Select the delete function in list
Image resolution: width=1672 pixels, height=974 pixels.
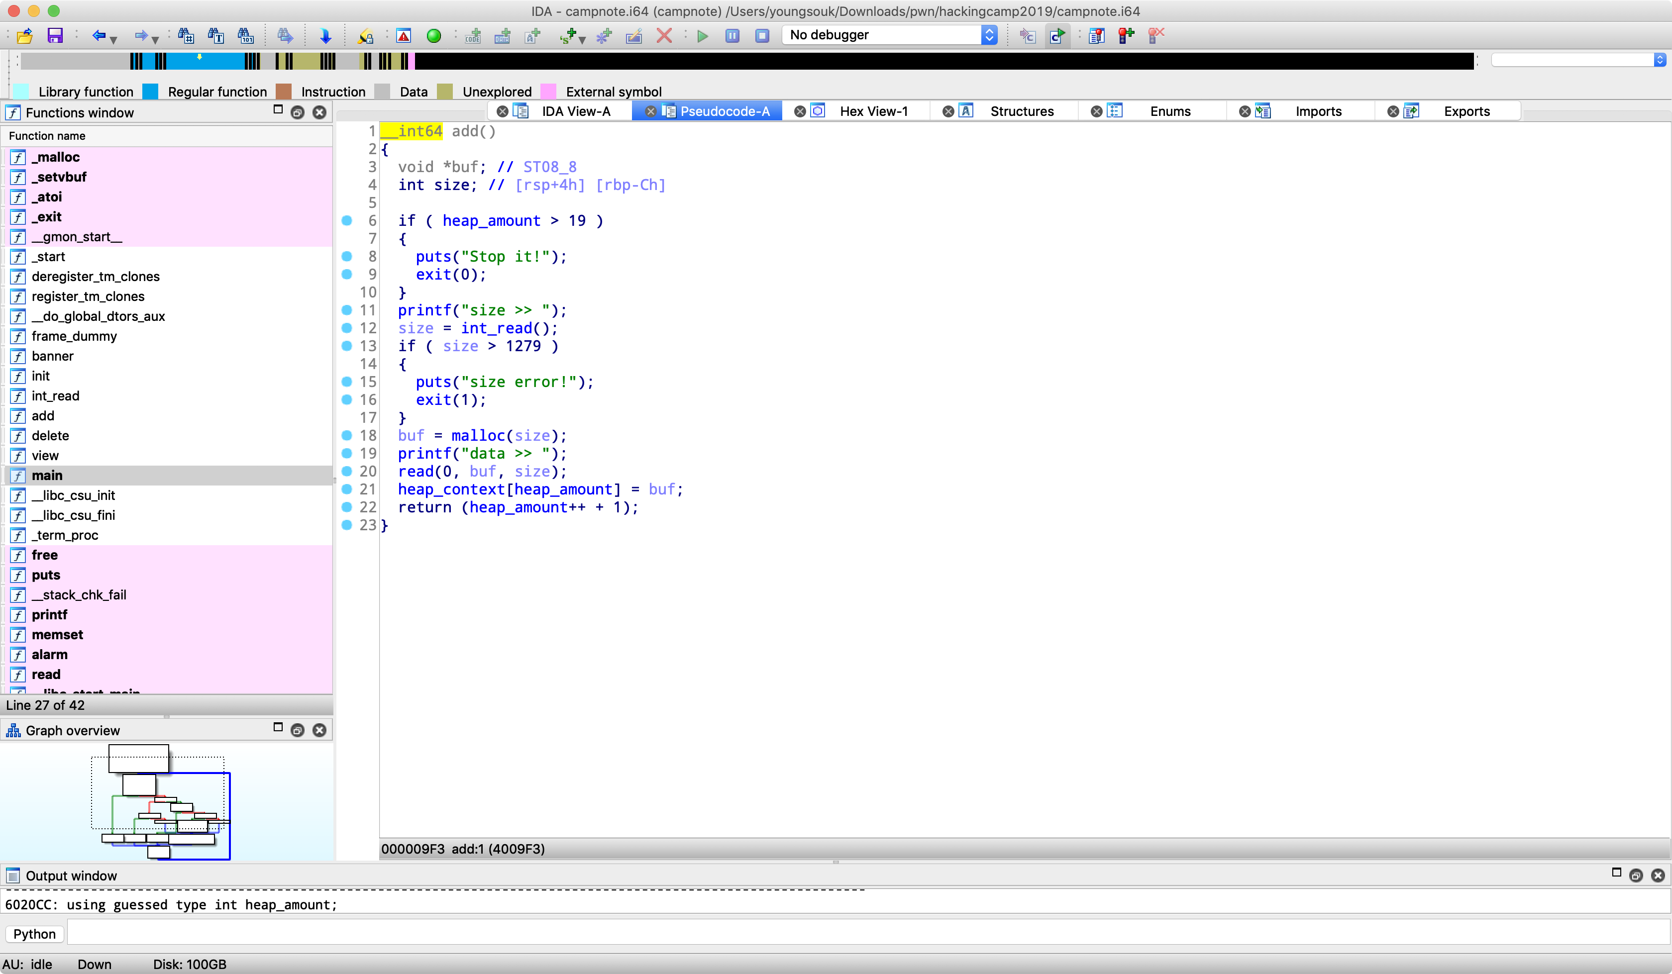[x=50, y=436]
